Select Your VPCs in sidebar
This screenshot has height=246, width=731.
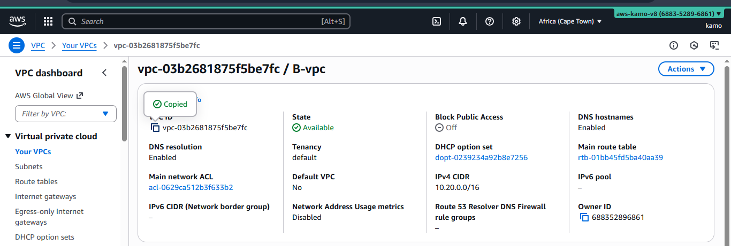click(33, 152)
